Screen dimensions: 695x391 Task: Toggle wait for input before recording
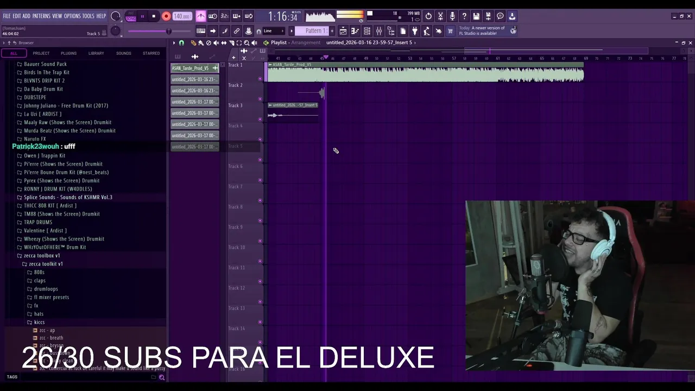pos(213,16)
